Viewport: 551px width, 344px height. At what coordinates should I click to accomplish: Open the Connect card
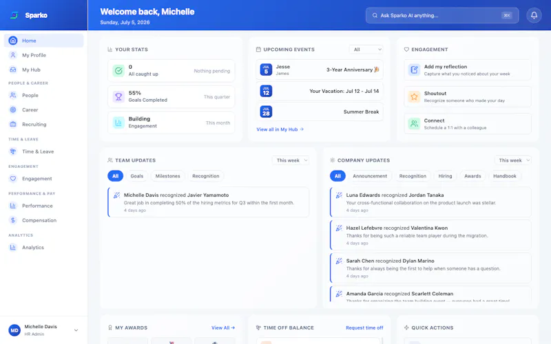pos(468,124)
